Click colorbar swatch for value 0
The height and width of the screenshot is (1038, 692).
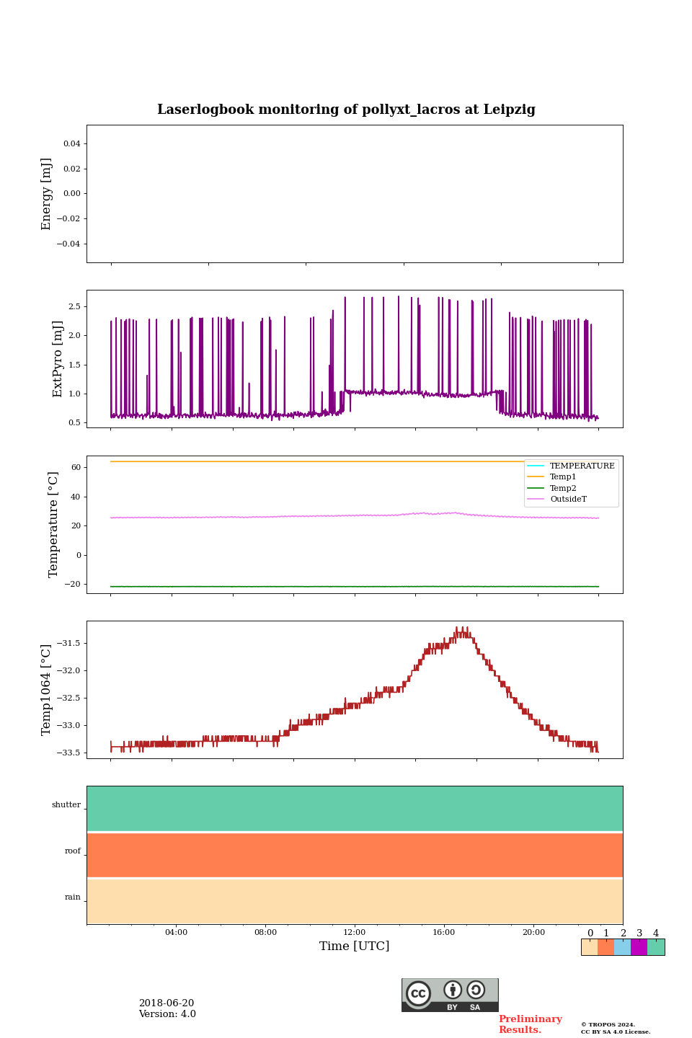click(x=590, y=947)
